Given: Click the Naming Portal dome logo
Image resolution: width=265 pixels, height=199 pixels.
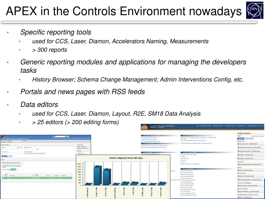Looking at the screenshot, I should pos(144,127).
